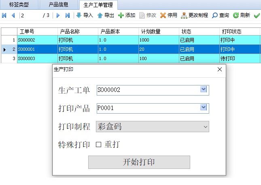Click the 查询 magnifier icon
Viewport: 261px width, 185px height.
(215, 15)
